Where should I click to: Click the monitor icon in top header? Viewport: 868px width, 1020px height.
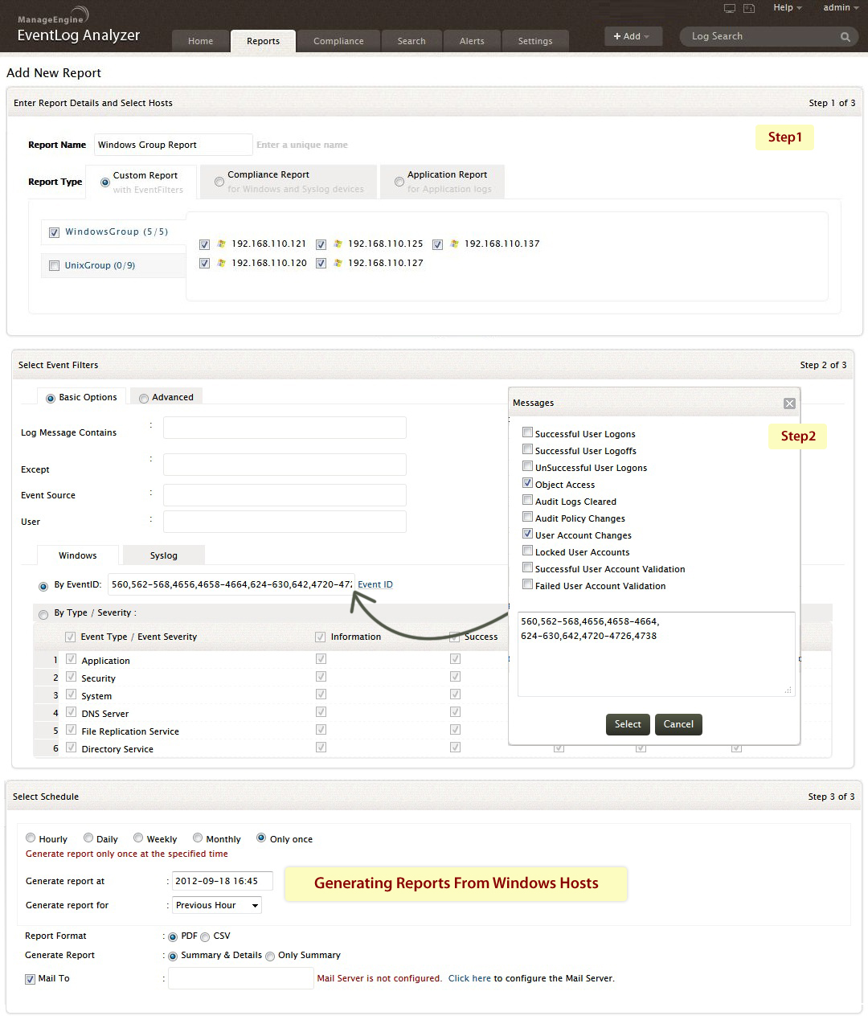click(x=730, y=8)
